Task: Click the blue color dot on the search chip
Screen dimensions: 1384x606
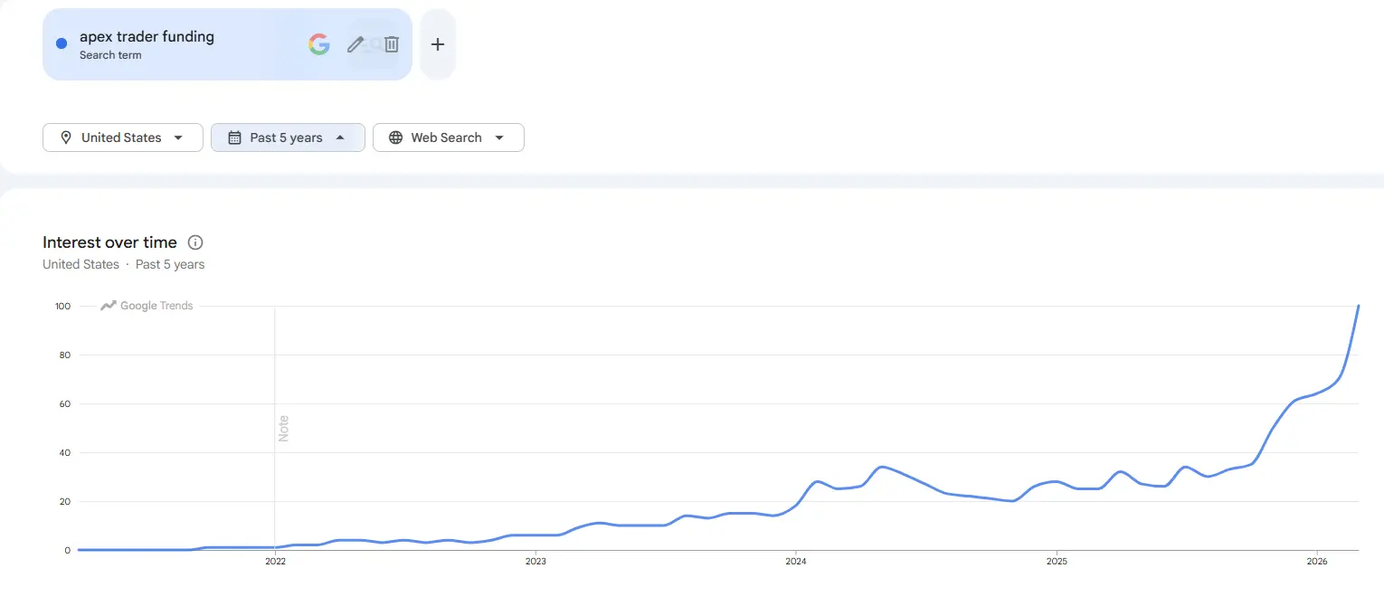Action: [x=61, y=43]
